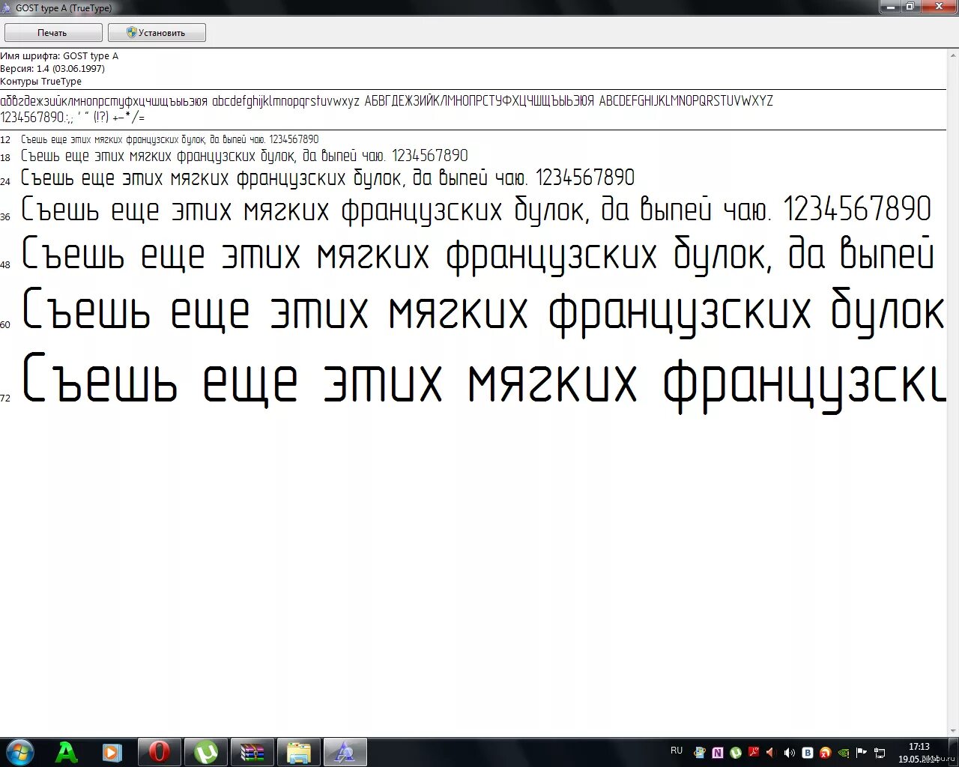
Task: Click the NVIDIA tray icon
Action: point(844,753)
